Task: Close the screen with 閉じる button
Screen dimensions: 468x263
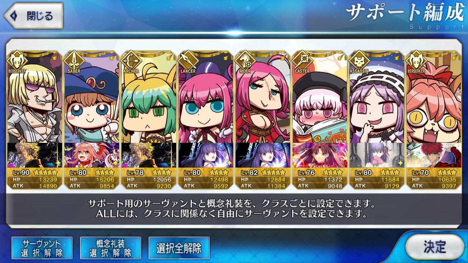Action: click(33, 16)
